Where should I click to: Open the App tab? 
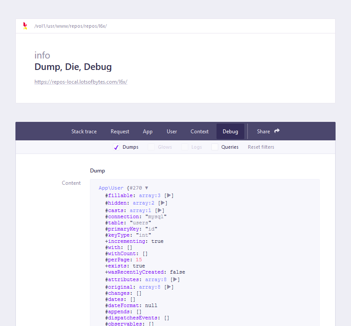click(148, 132)
